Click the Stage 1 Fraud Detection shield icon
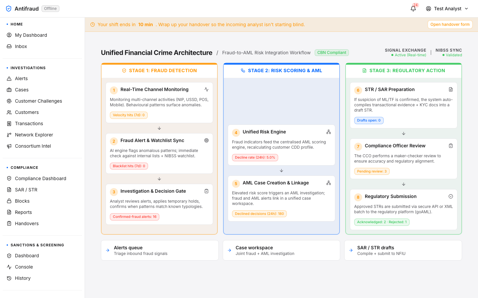The height and width of the screenshot is (298, 478). click(124, 71)
